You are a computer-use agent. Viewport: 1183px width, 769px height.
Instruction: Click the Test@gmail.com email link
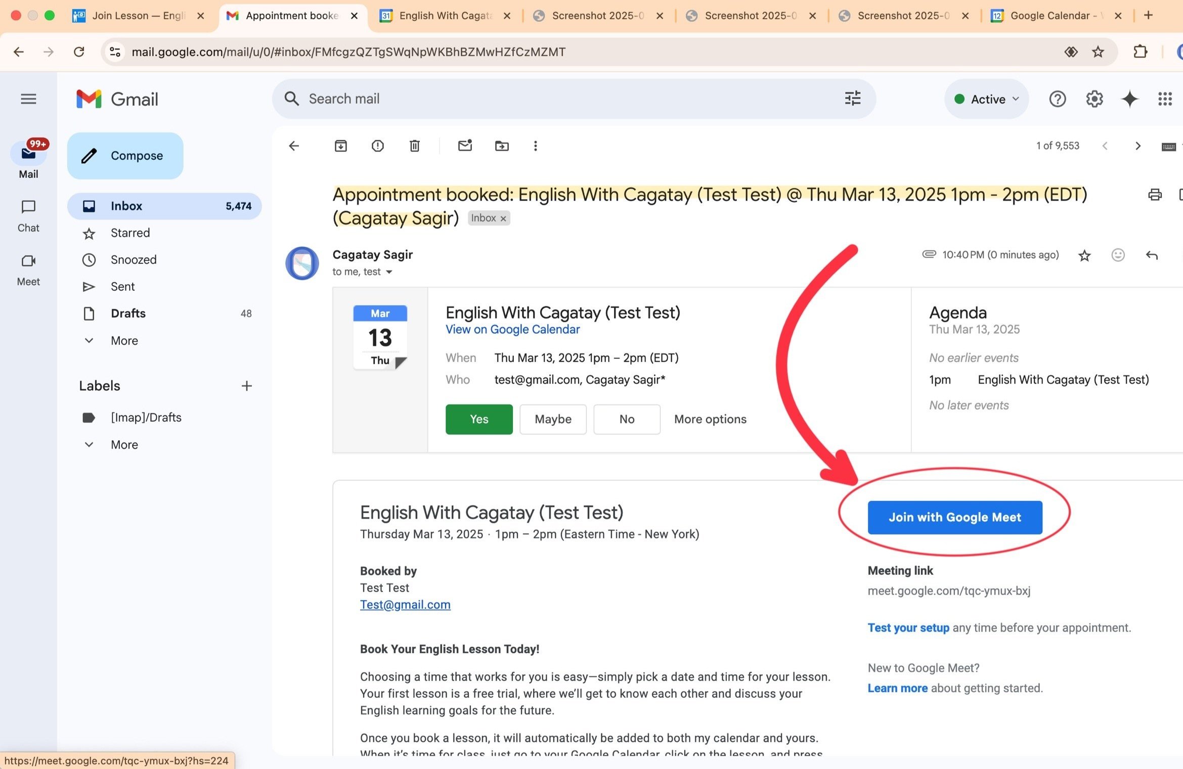405,605
